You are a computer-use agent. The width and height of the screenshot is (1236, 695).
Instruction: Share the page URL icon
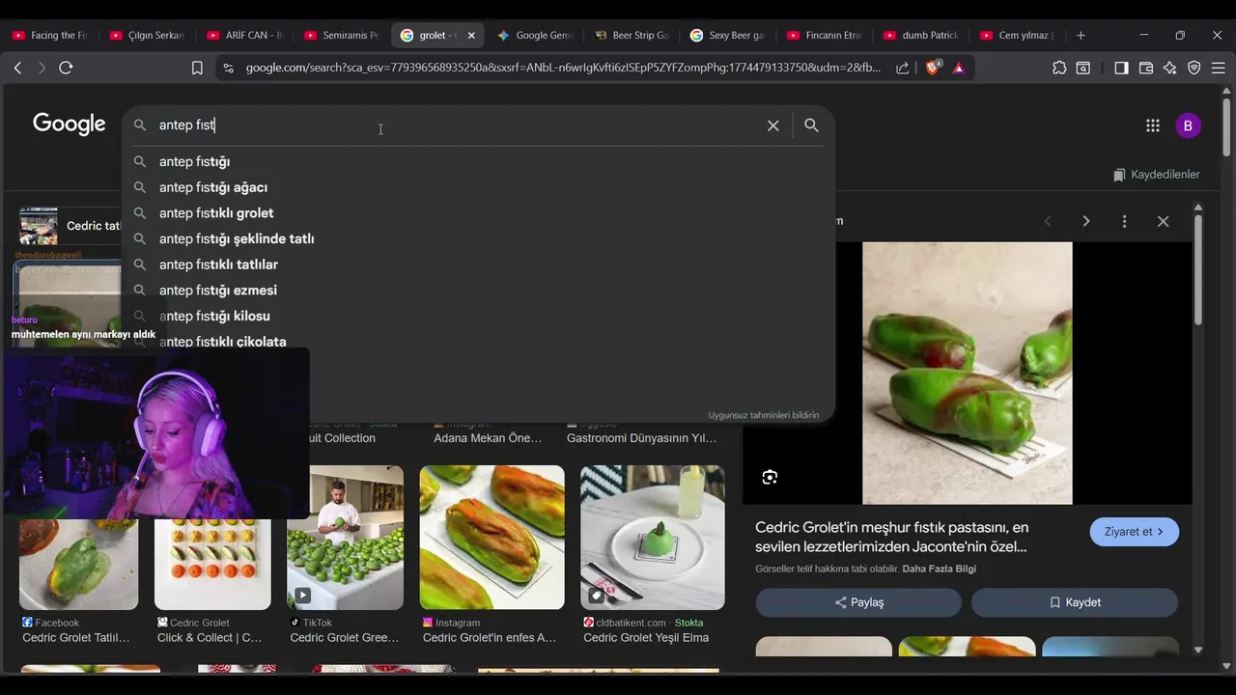[902, 68]
